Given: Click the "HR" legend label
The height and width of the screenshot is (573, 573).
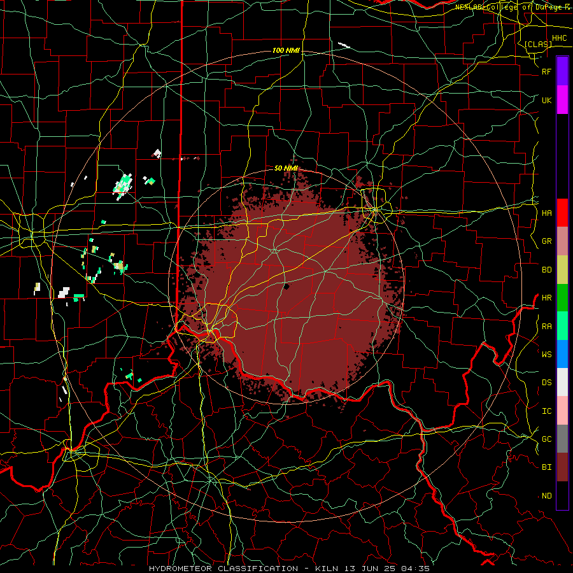Looking at the screenshot, I should [x=546, y=298].
